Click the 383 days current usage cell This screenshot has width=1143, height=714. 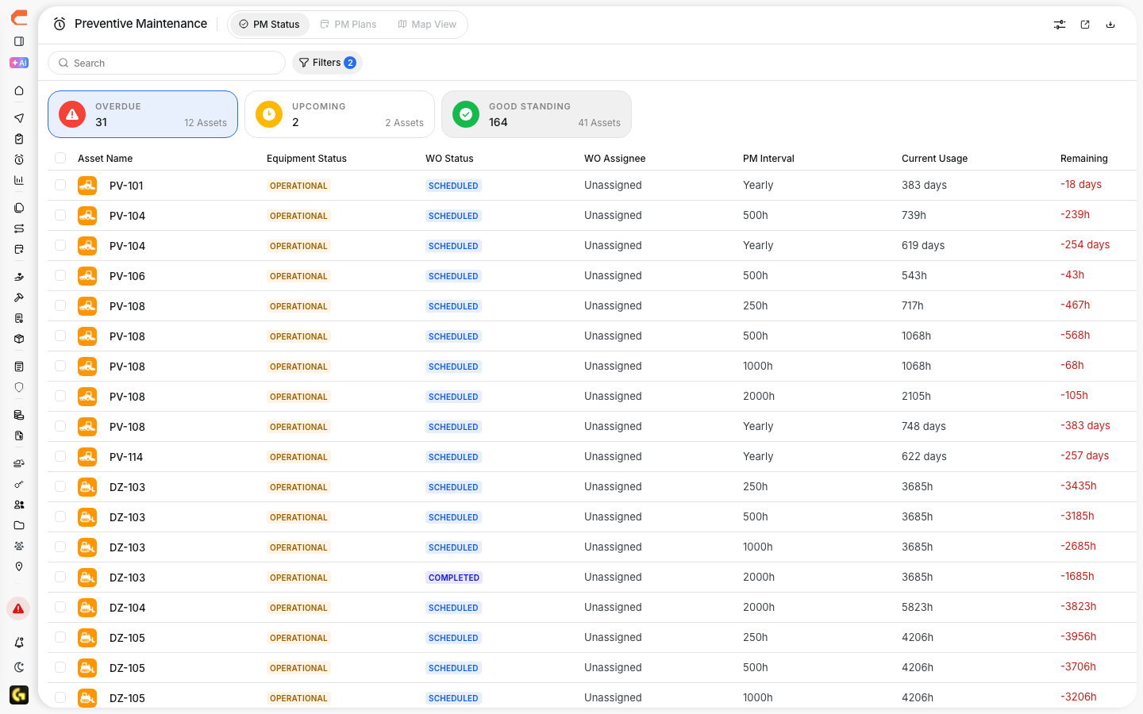point(924,185)
